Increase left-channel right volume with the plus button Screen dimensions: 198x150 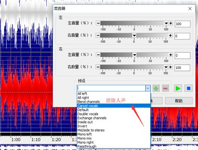coord(170,35)
